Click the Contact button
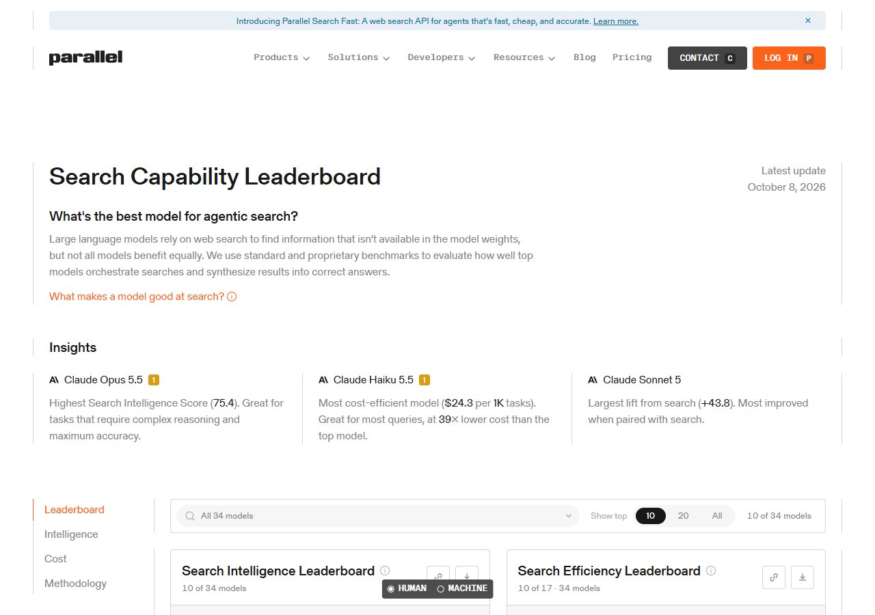 (707, 58)
